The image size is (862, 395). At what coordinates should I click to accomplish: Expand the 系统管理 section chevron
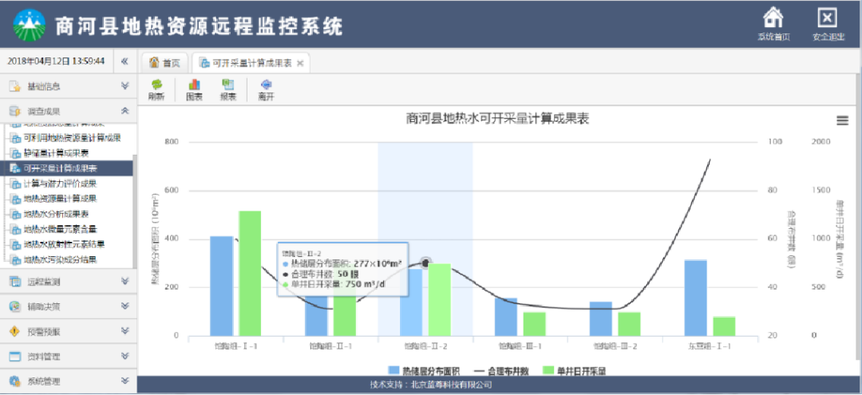click(x=125, y=381)
